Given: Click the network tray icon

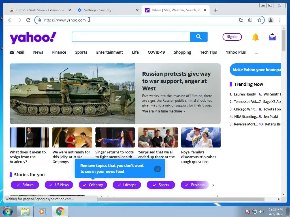Looking at the screenshot, I should 255,212.
